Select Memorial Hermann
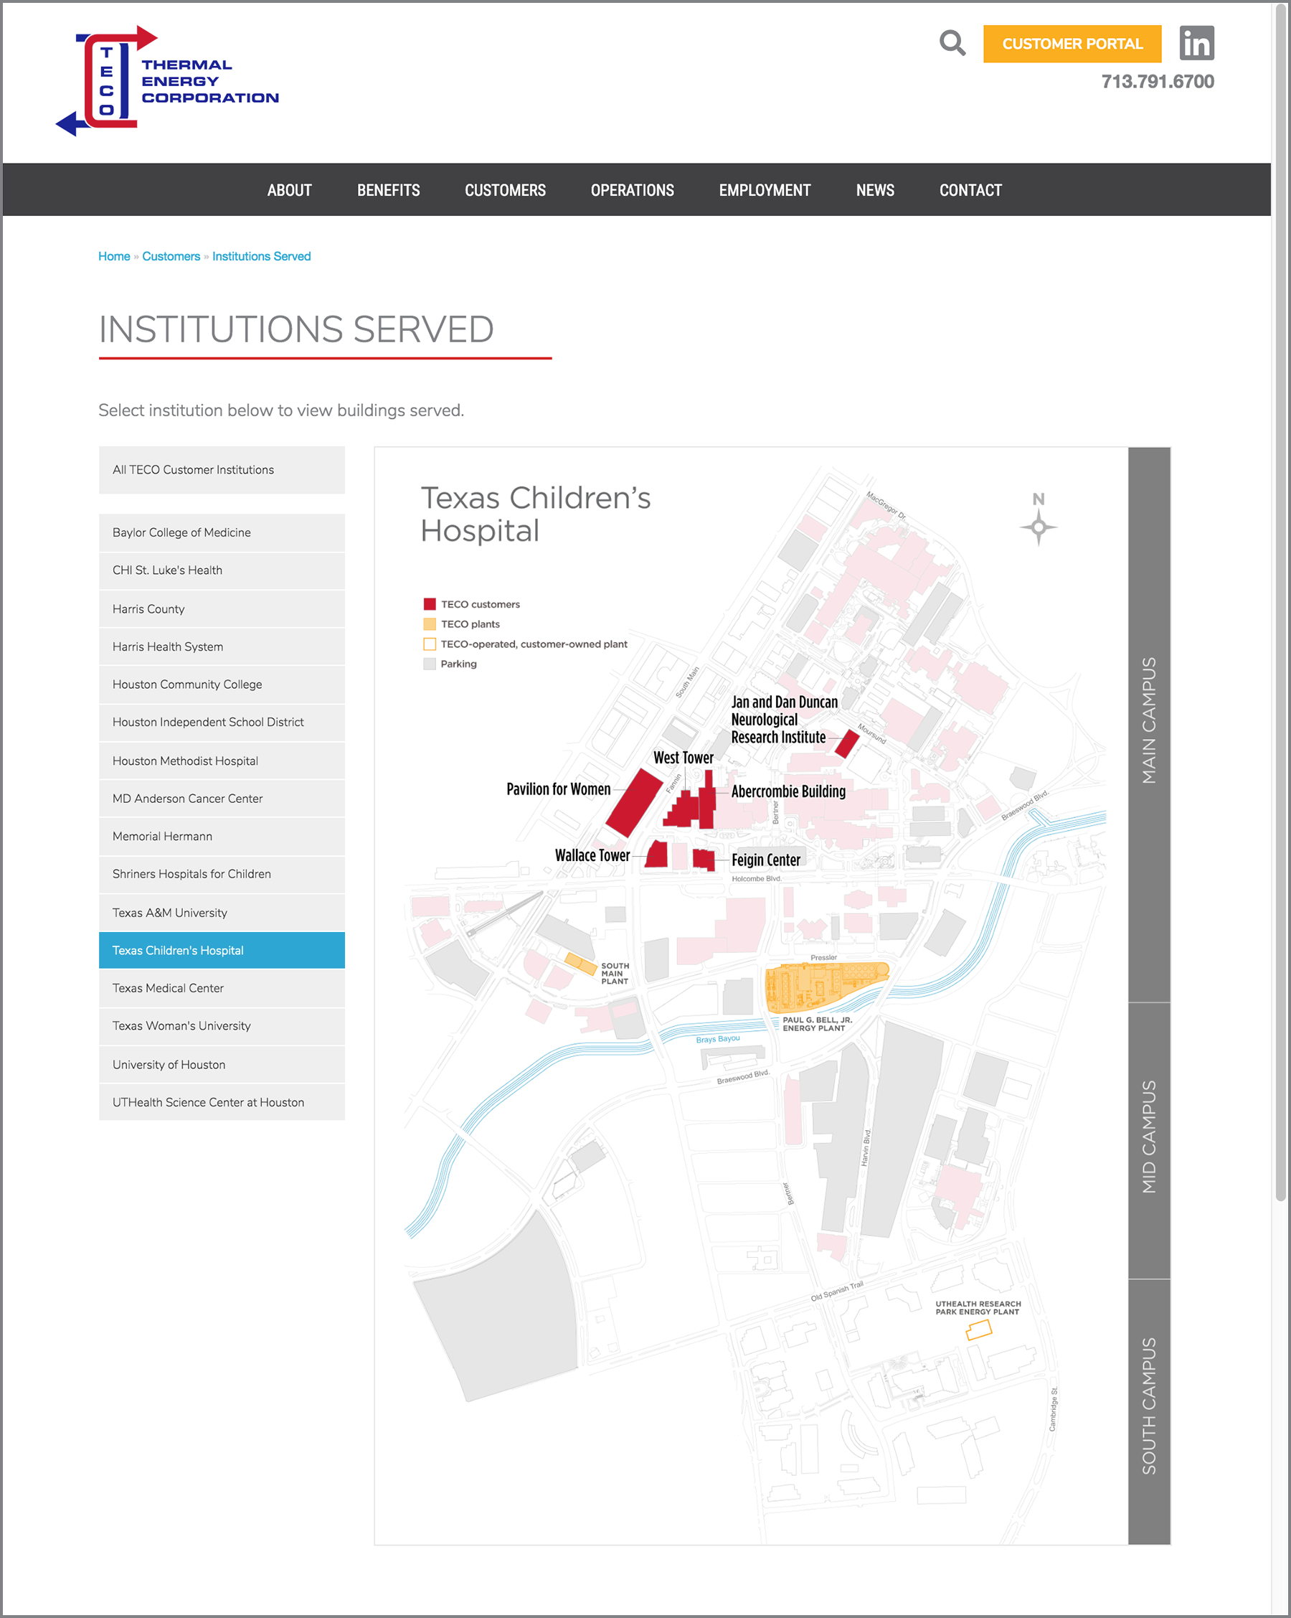The image size is (1291, 1618). [x=222, y=836]
